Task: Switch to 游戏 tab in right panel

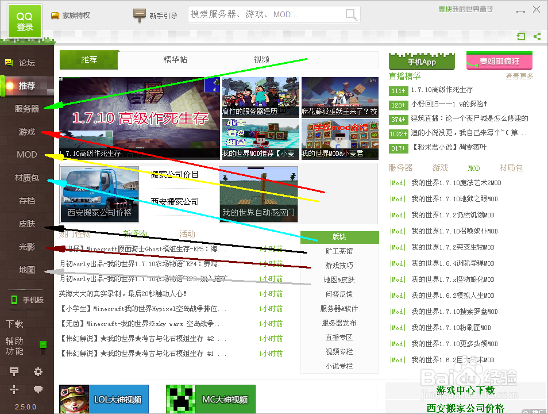Action: coord(441,168)
